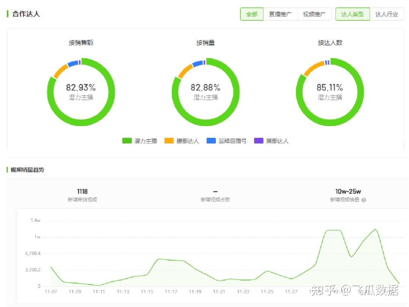Click the help icon beside 新增视频销量
This screenshot has height=307, width=409.
(364, 200)
